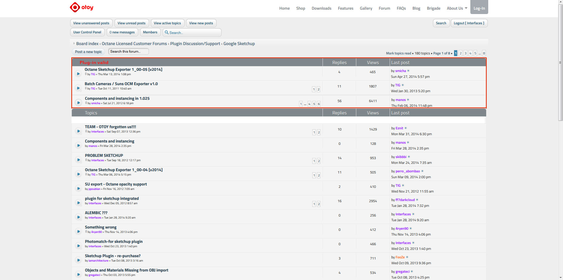Click the OTOY logo

(x=82, y=7)
